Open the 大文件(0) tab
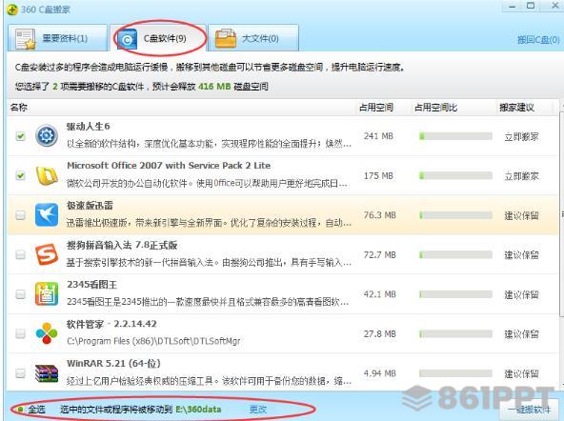Viewport: 564px width, 421px height. click(x=253, y=38)
